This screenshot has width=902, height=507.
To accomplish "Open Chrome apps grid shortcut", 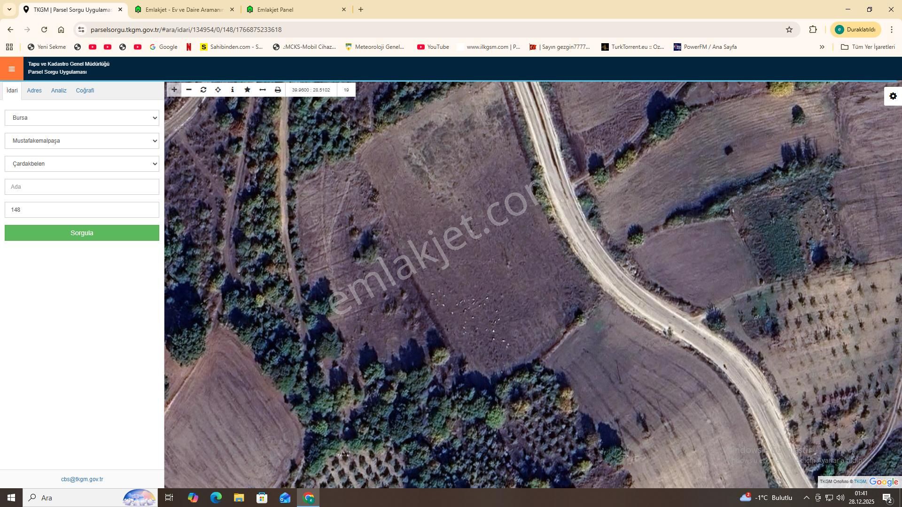I will [x=9, y=47].
